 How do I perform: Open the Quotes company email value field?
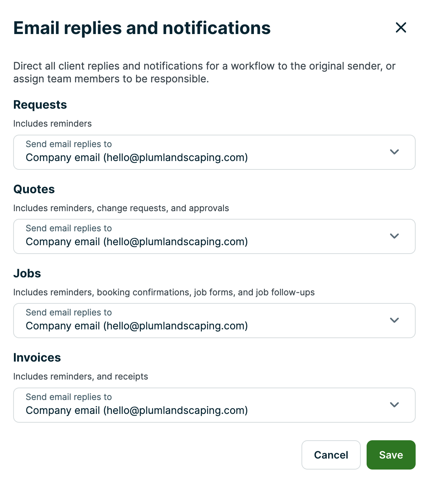pyautogui.click(x=137, y=242)
